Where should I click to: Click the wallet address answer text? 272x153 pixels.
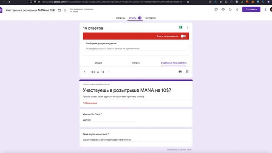(x=107, y=140)
